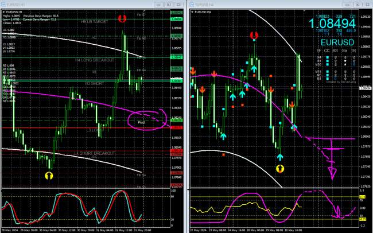Screen dimensions: 373x233
Task: Select the 'H4 LONG BREAKOUT' chart label
Action: [95, 60]
